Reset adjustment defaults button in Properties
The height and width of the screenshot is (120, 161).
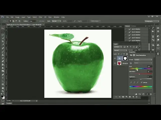[x=143, y=94]
